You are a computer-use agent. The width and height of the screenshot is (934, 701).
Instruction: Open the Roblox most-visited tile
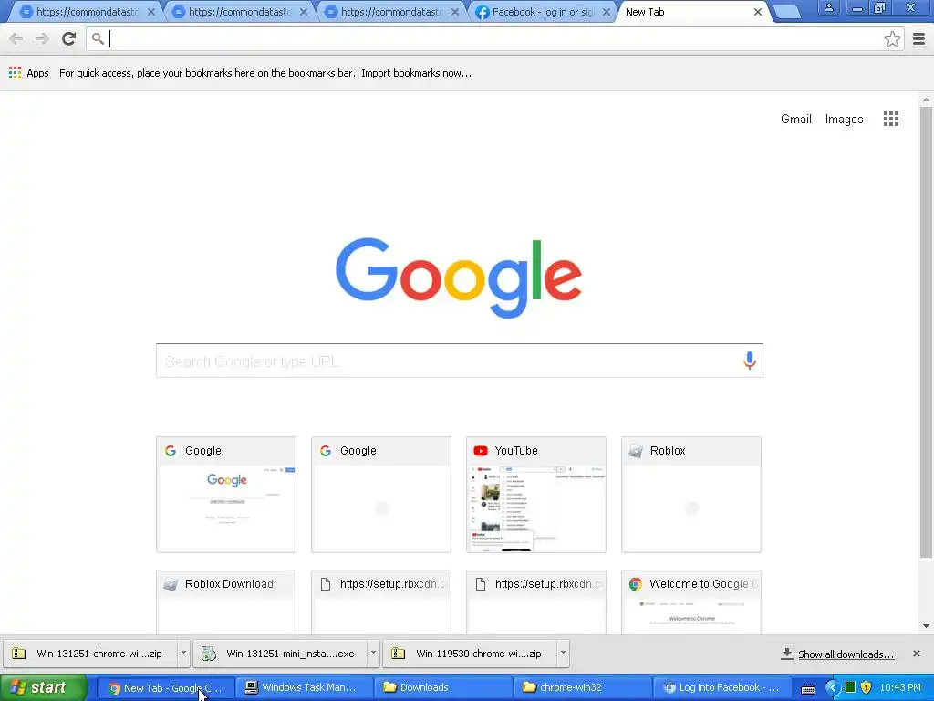coord(691,494)
